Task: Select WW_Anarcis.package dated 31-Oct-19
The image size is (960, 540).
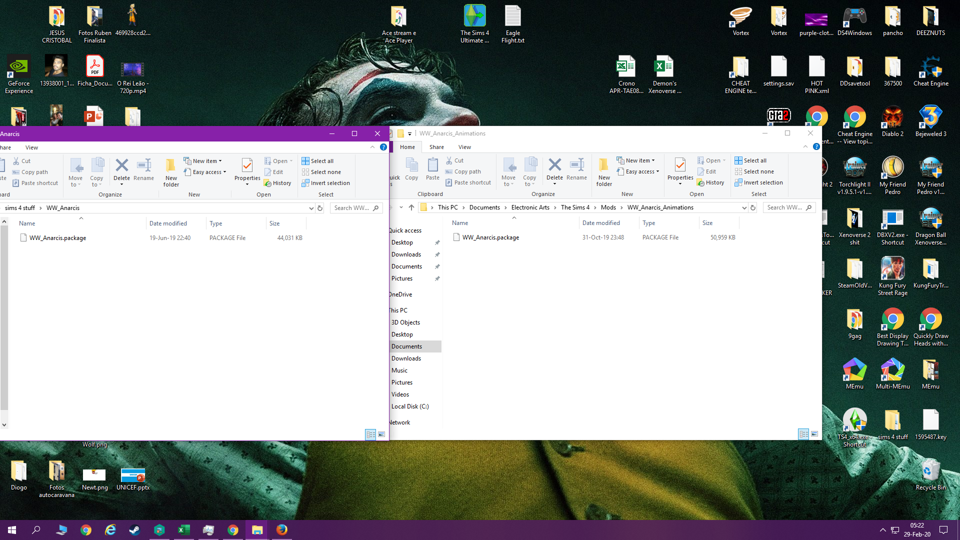Action: [x=594, y=237]
